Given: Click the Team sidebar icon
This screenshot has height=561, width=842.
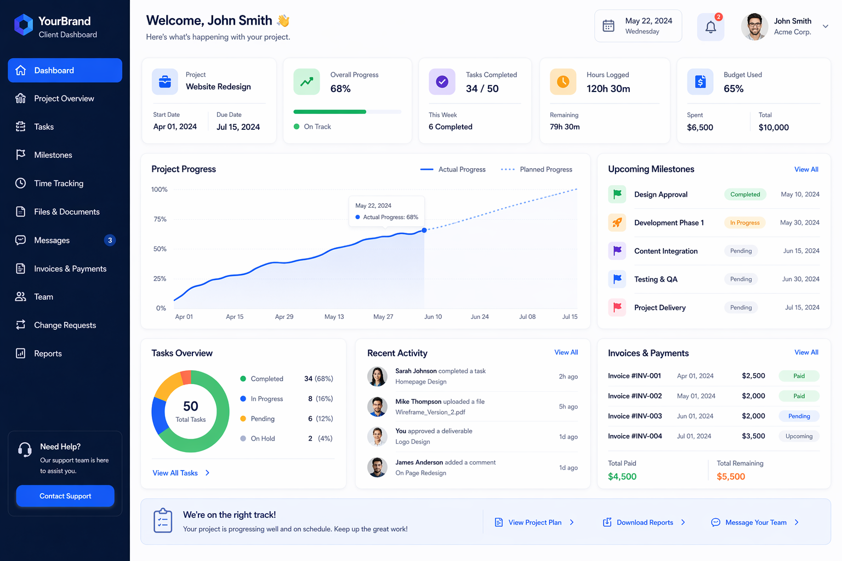Looking at the screenshot, I should pos(20,296).
